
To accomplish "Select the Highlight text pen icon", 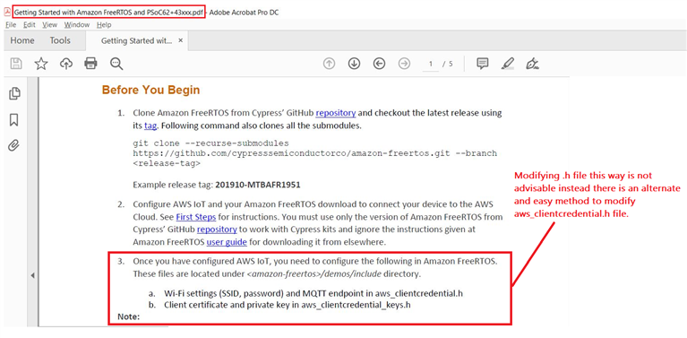I will 507,64.
